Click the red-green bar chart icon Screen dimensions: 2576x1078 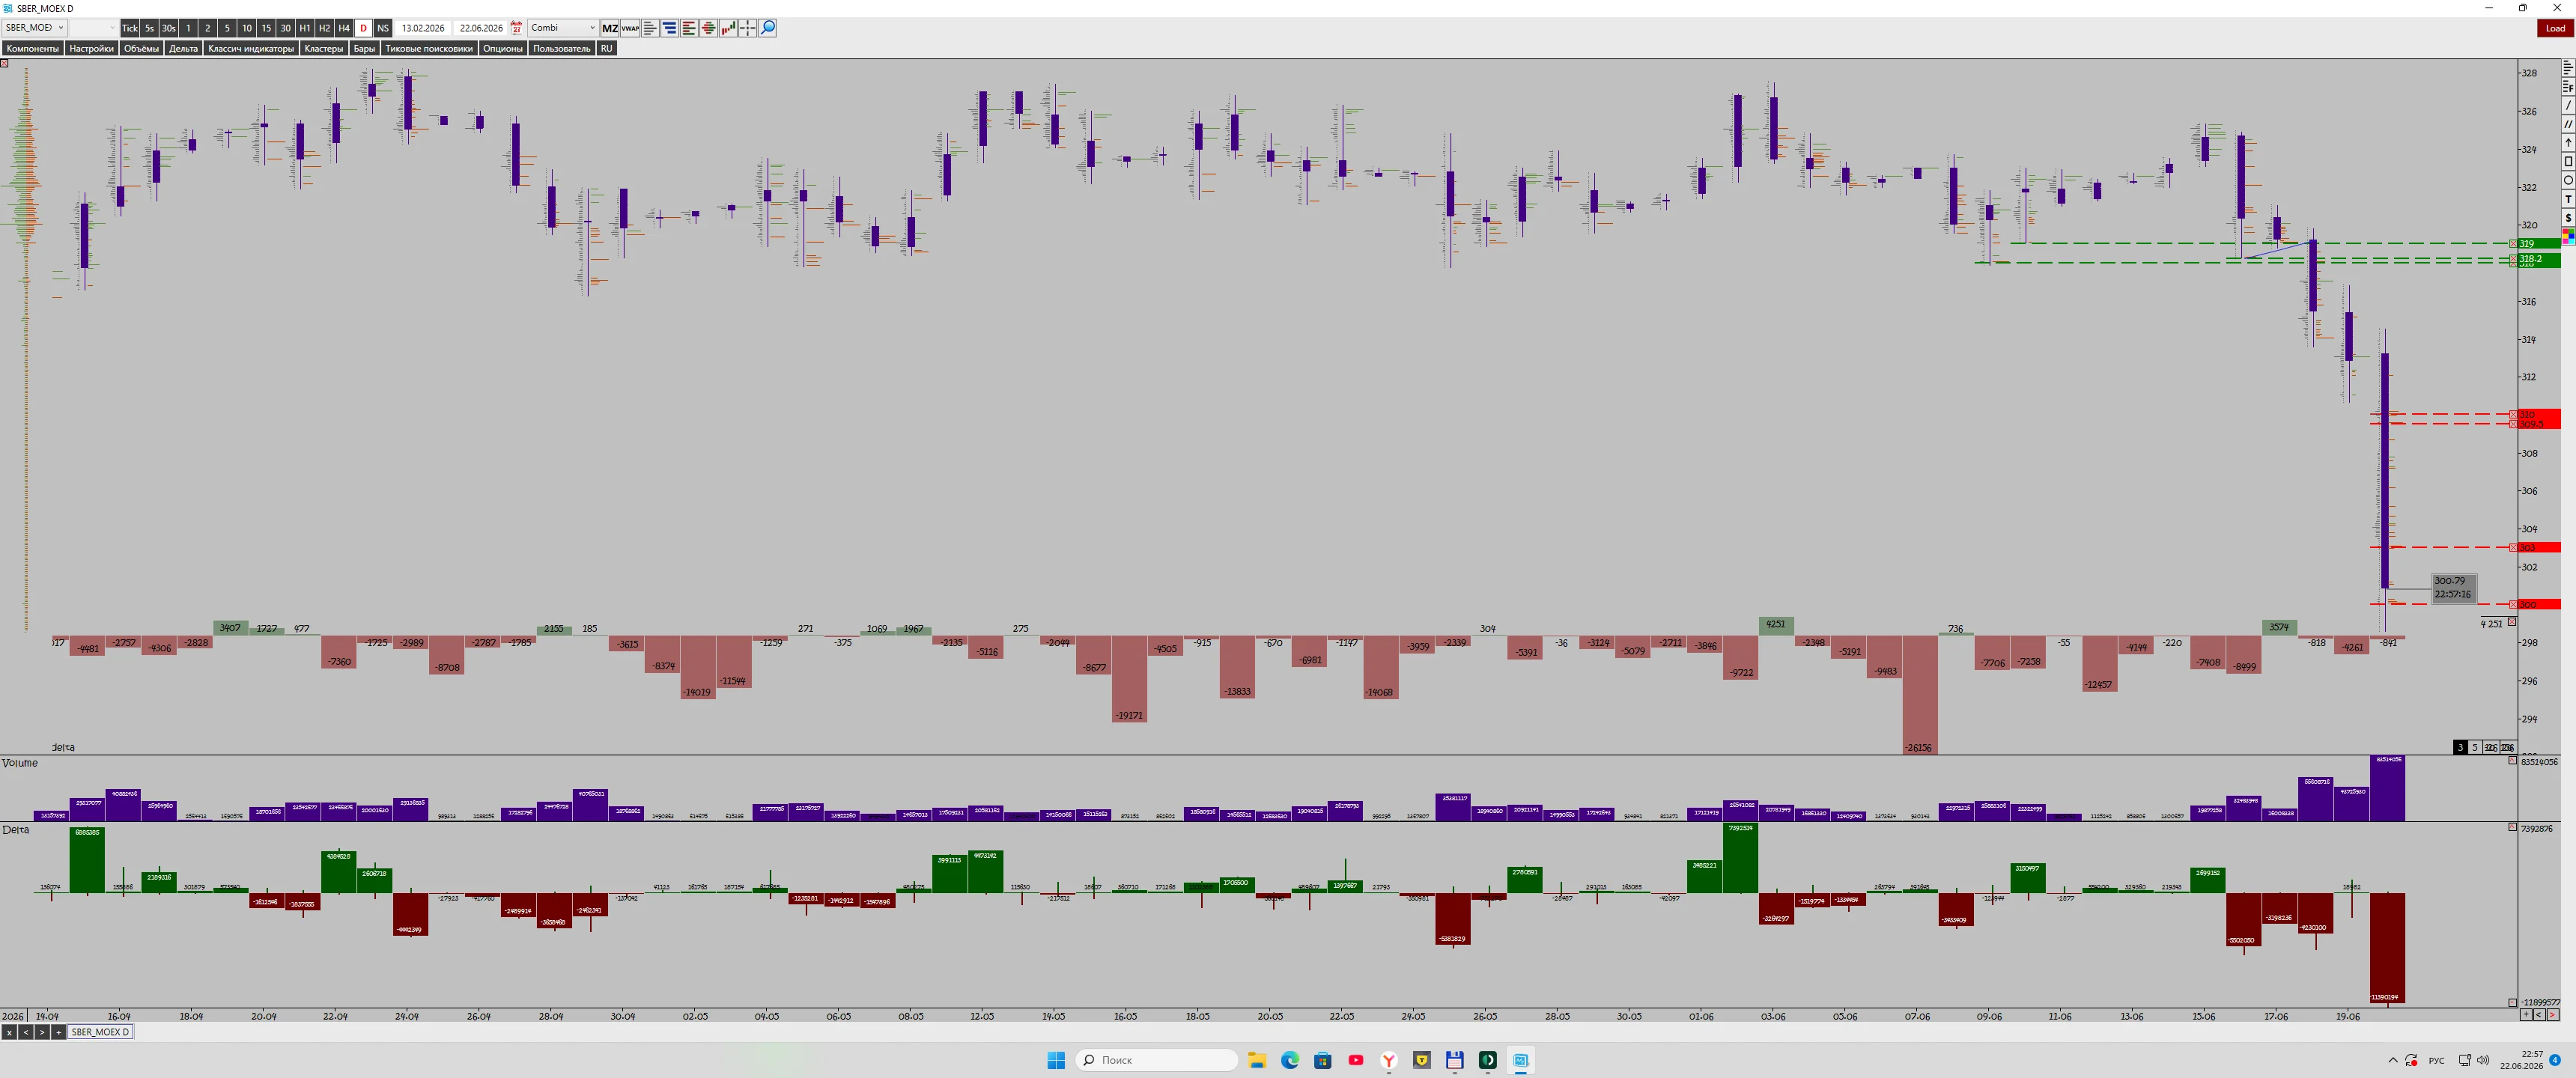click(728, 28)
